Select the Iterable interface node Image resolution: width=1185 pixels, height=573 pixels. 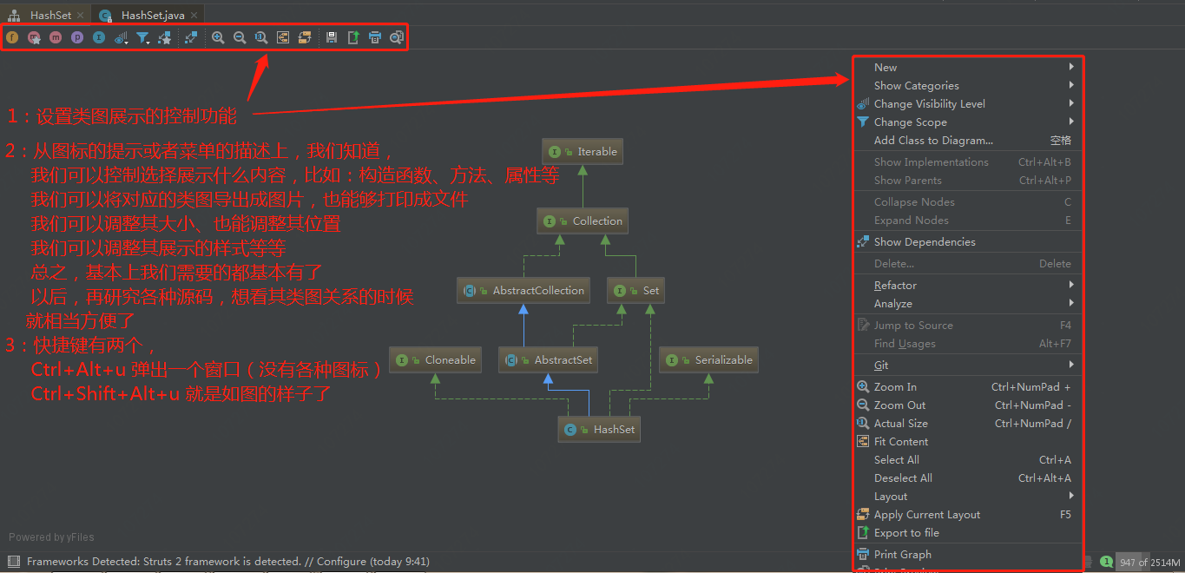coord(583,152)
